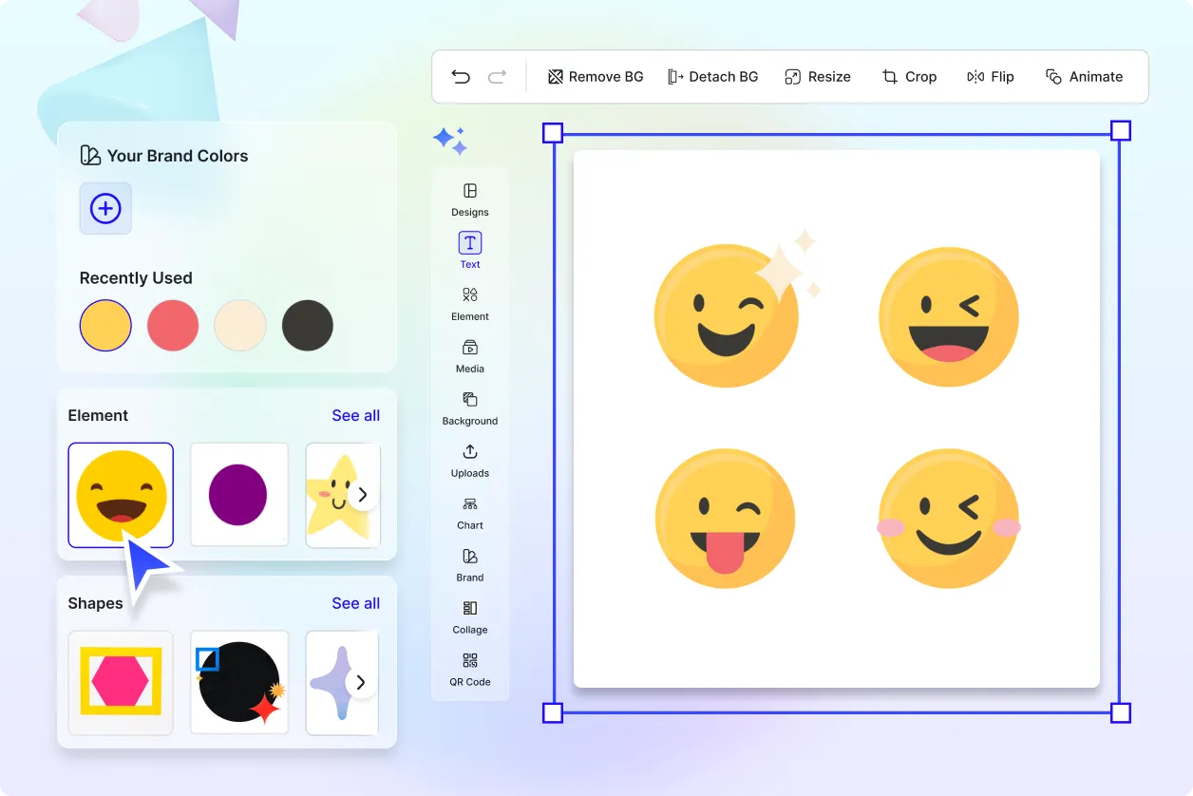Open See all under Element
The image size is (1193, 796).
355,415
